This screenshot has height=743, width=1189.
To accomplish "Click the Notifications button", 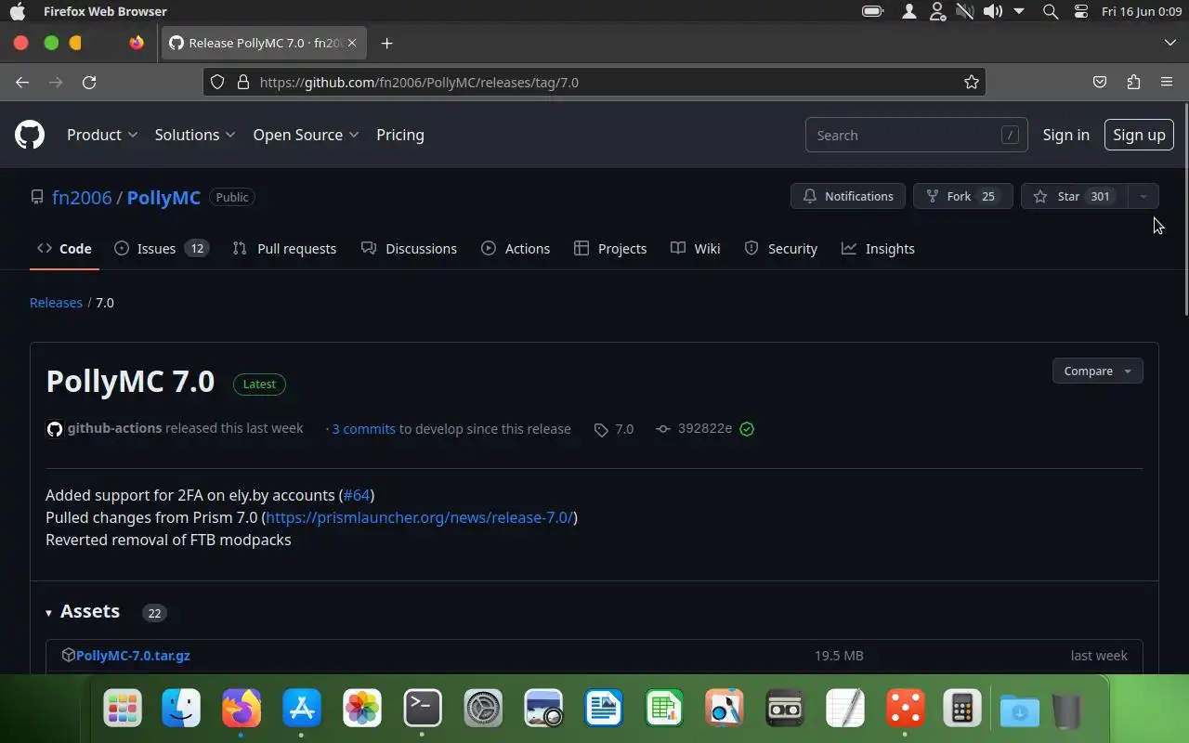I will coord(847,196).
